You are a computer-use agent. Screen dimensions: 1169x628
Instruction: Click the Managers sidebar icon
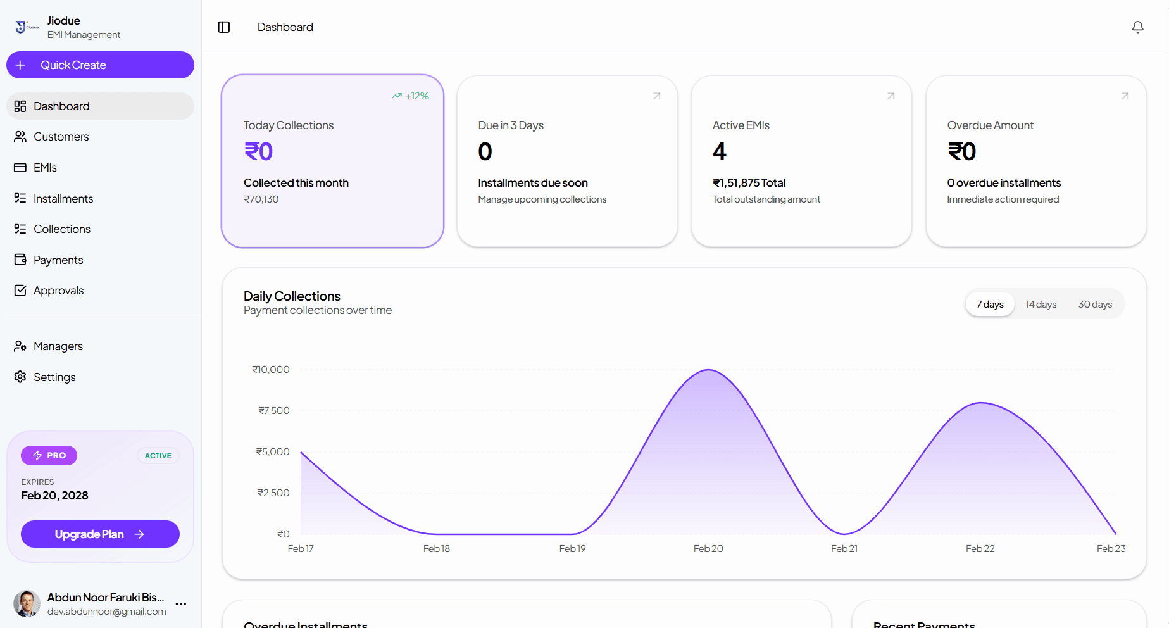point(20,346)
